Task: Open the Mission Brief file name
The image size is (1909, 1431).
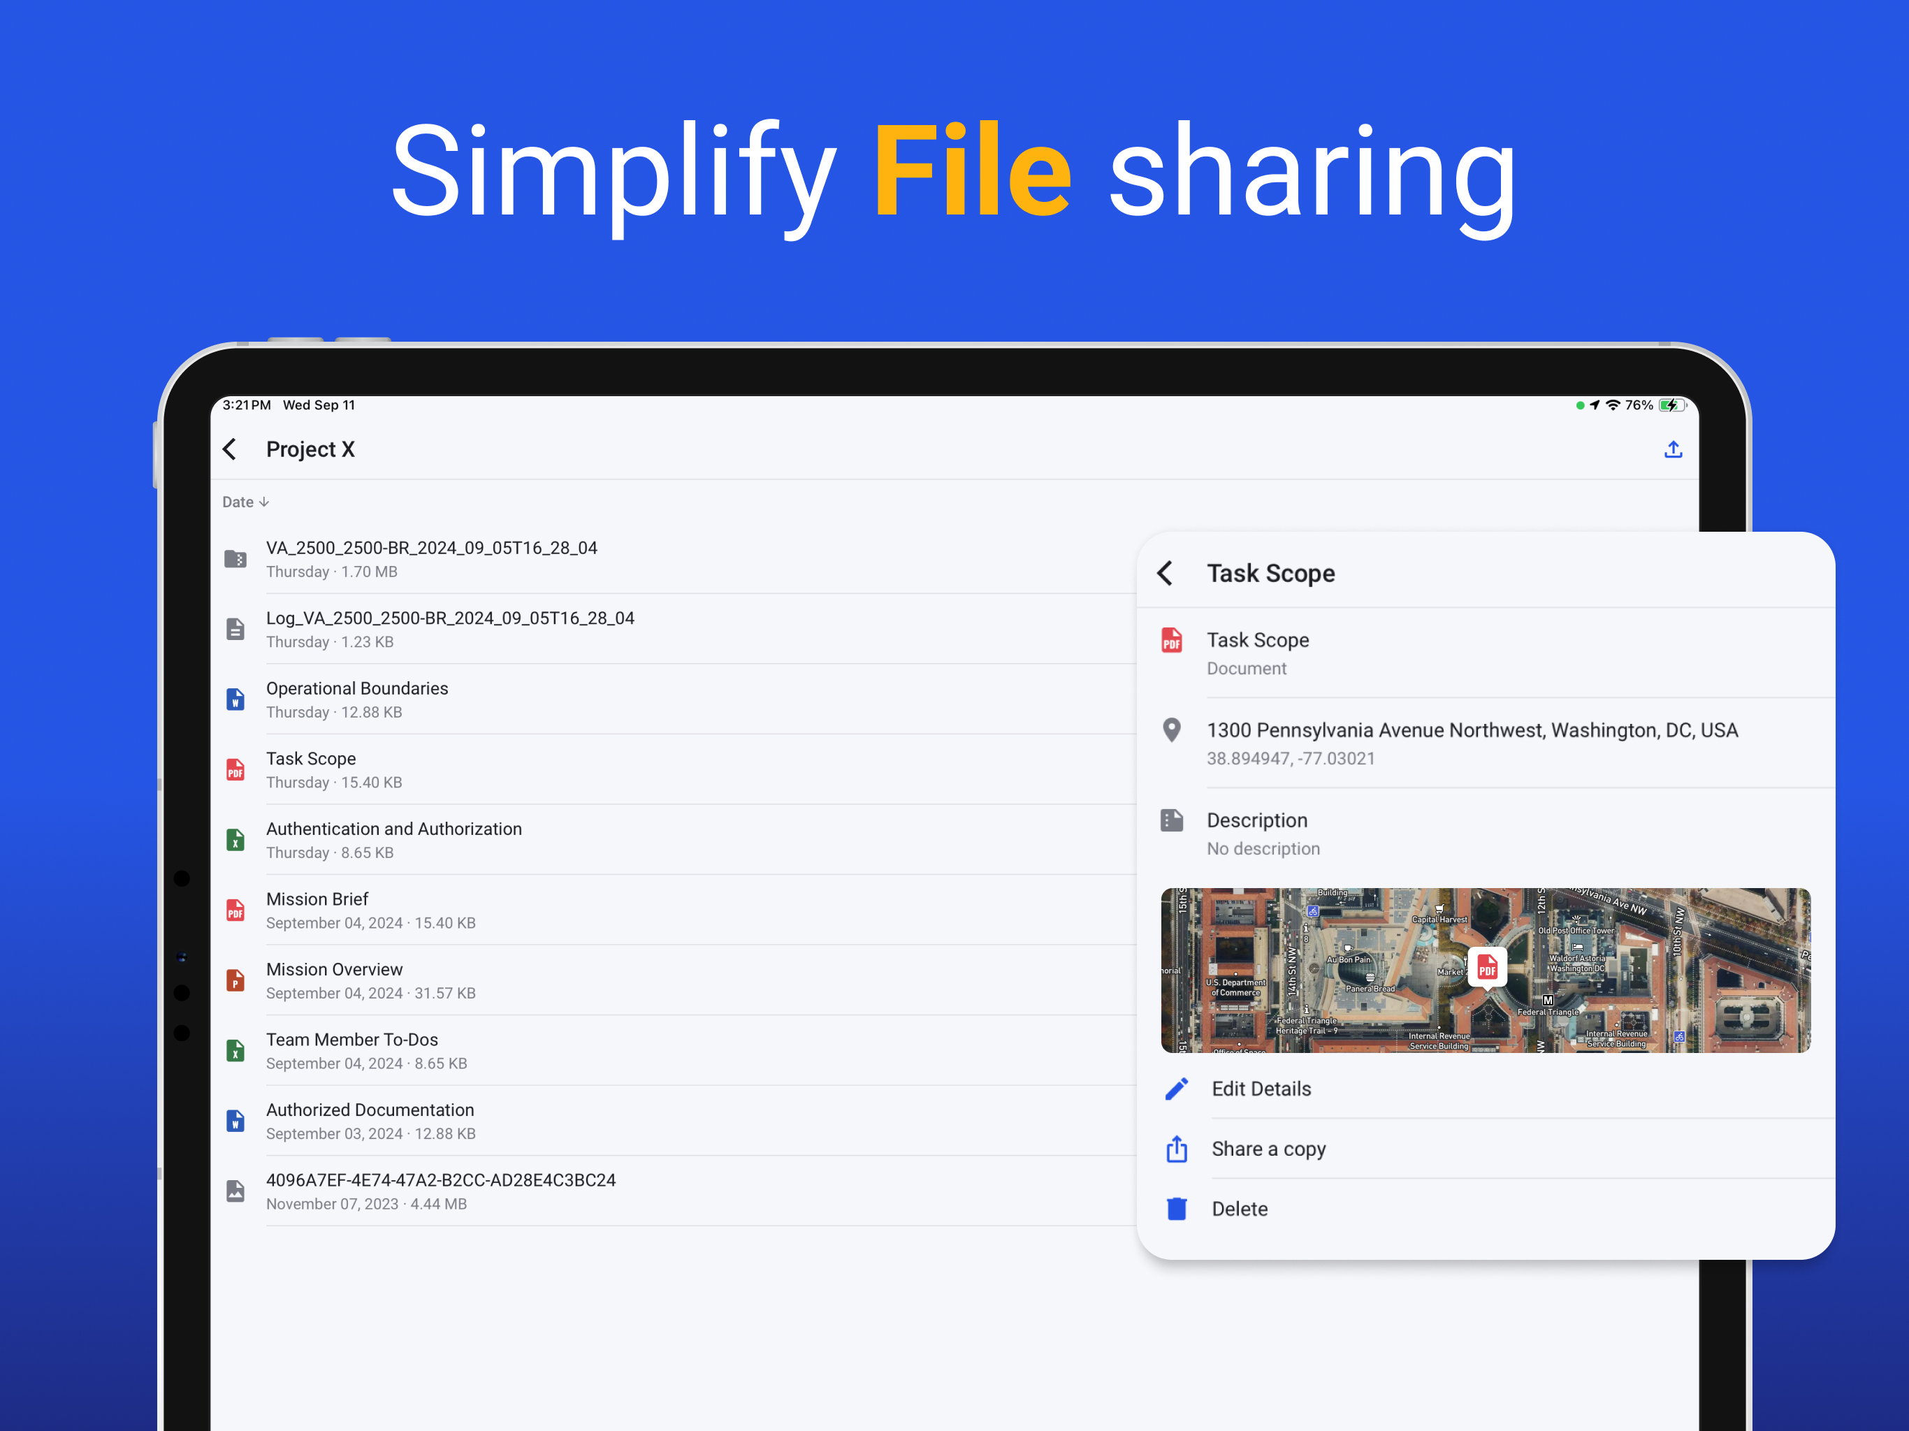Action: (317, 899)
